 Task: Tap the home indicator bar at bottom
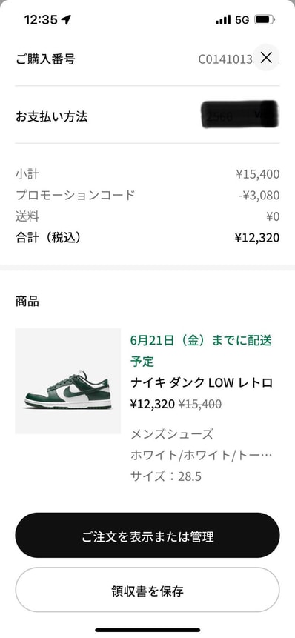pos(147,630)
